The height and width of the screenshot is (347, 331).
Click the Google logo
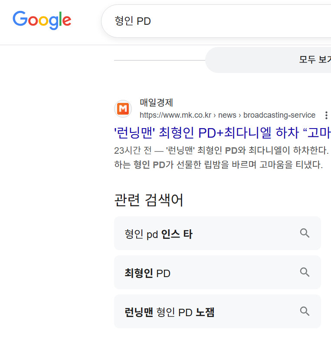click(x=42, y=20)
